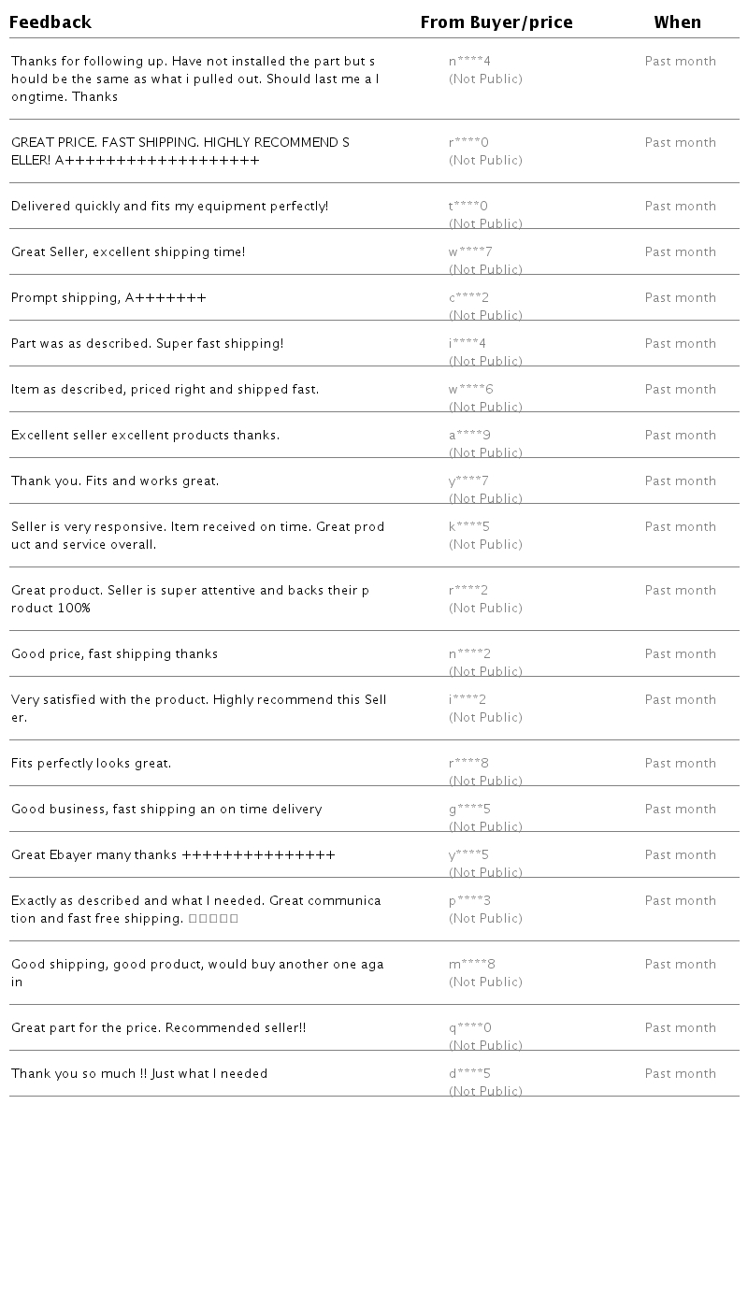Screen dimensions: 748x1305
Task: Select buyer n****4 in first row
Action: coord(469,62)
